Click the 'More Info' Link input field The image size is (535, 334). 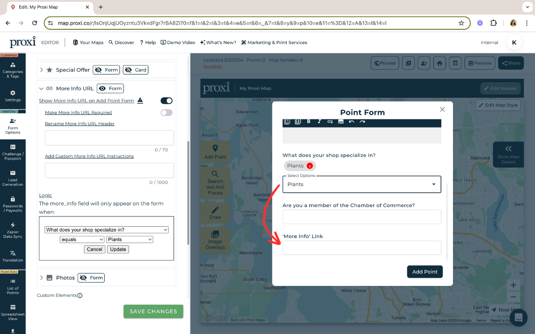(x=362, y=248)
